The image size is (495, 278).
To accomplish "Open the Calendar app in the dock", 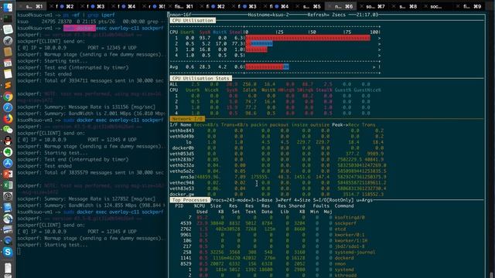I will coord(8,63).
